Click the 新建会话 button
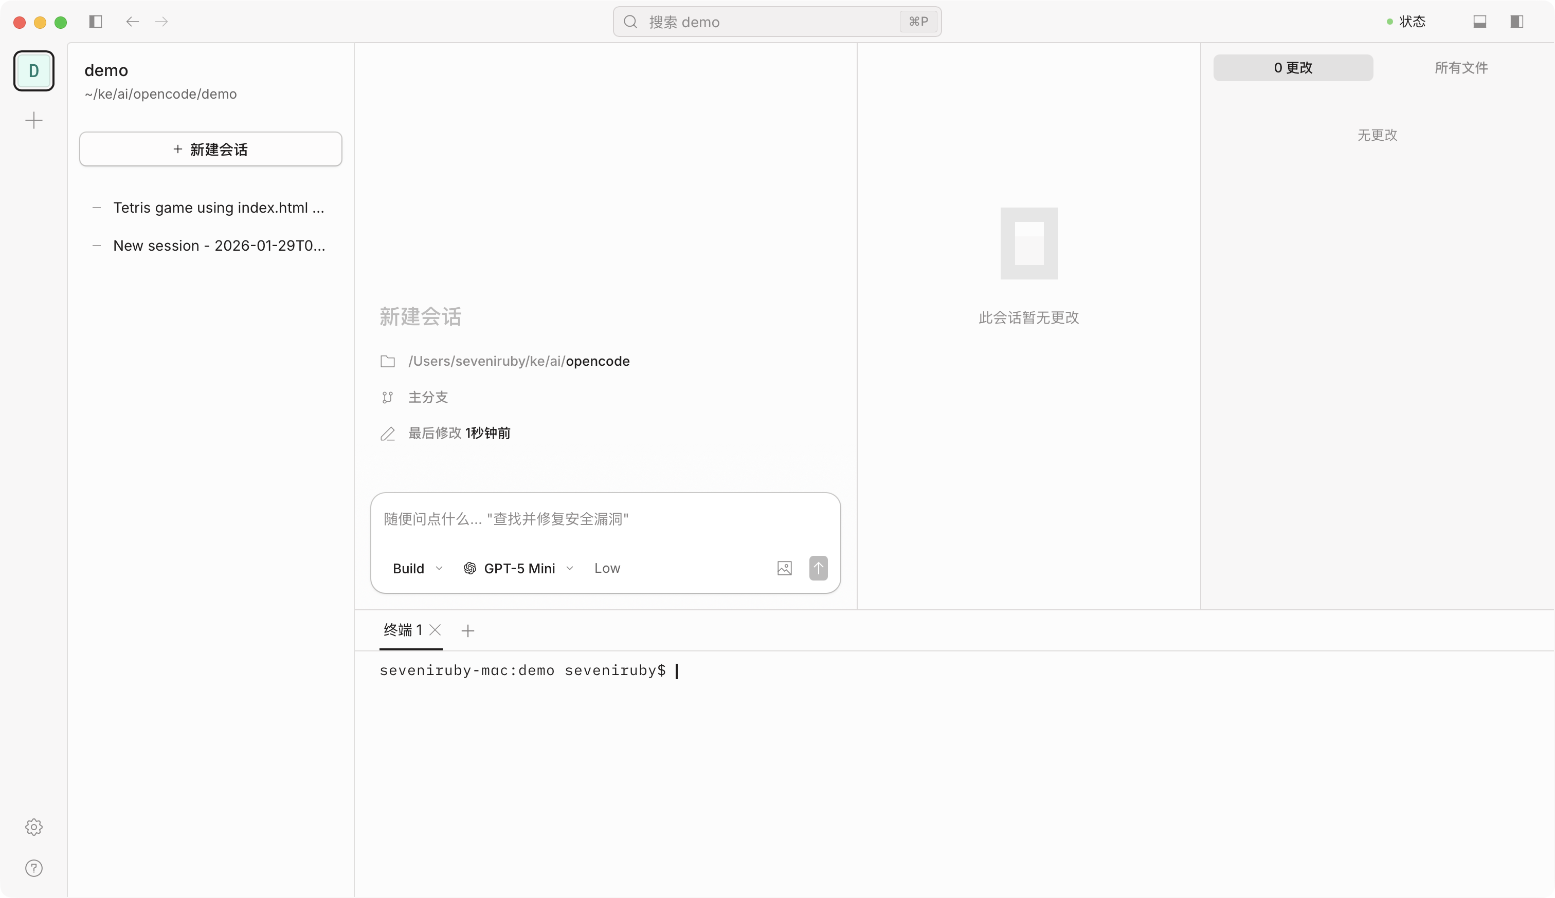 [x=210, y=149]
